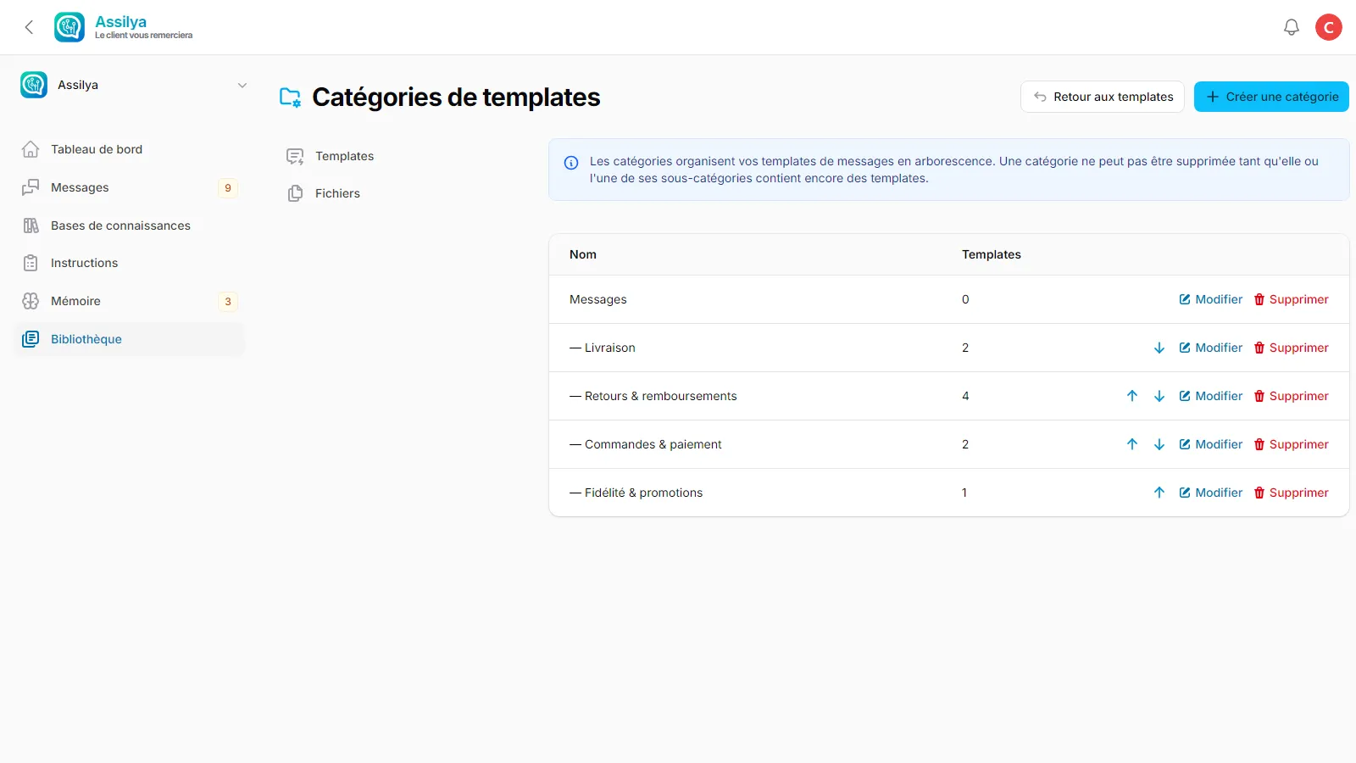This screenshot has height=763, width=1356.
Task: Click the Messages unread badge showing 9
Action: click(x=228, y=188)
